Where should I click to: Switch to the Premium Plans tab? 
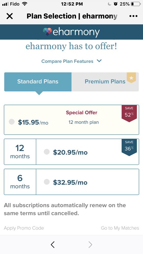105,82
